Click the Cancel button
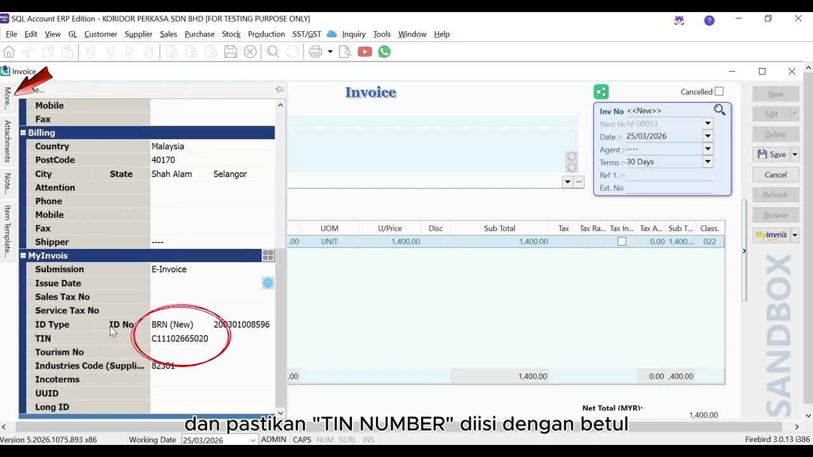Screen dimensions: 813x457 point(776,175)
